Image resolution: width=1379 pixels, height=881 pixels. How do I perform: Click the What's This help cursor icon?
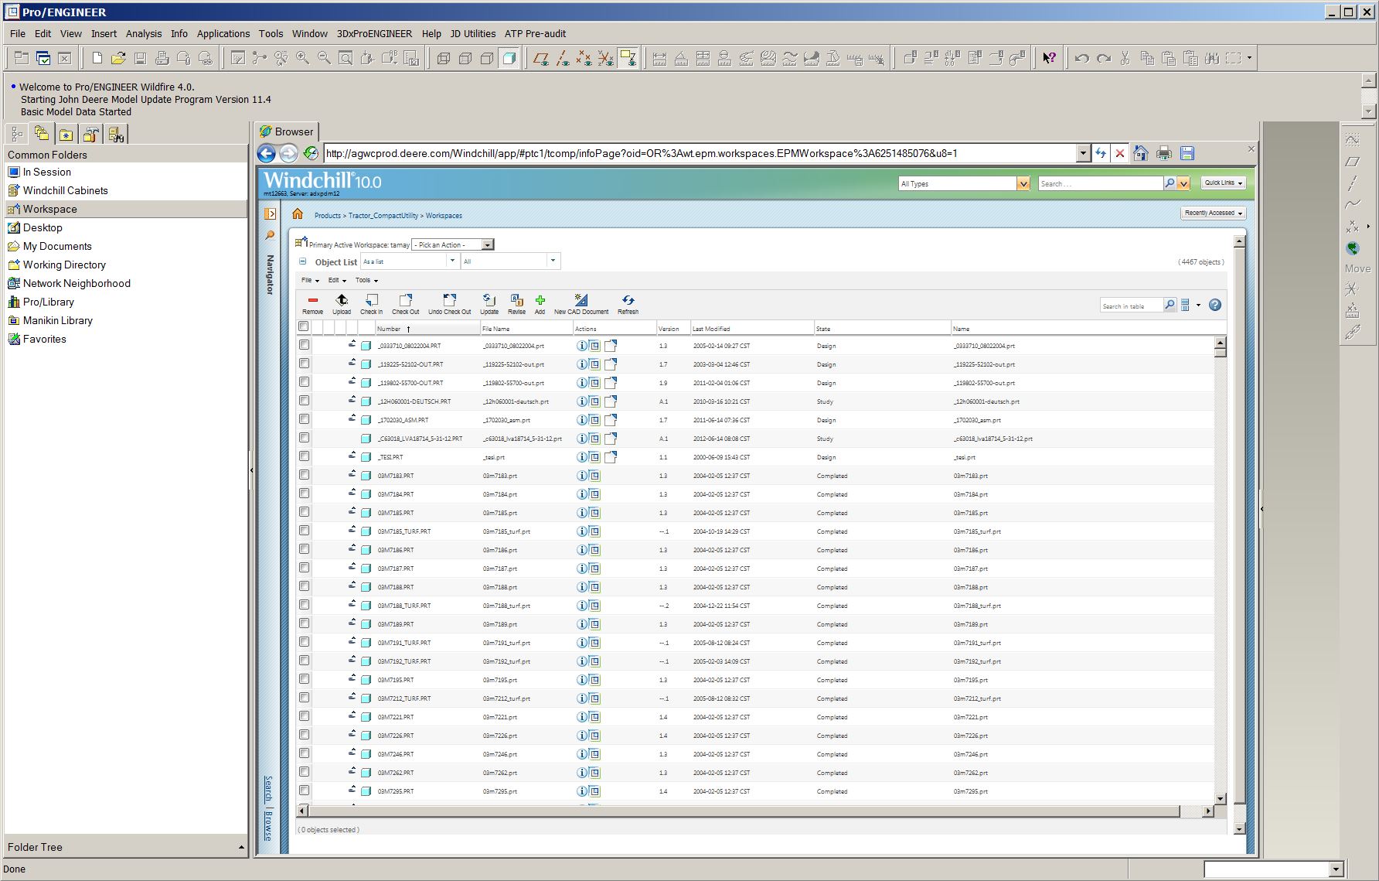tap(1049, 58)
